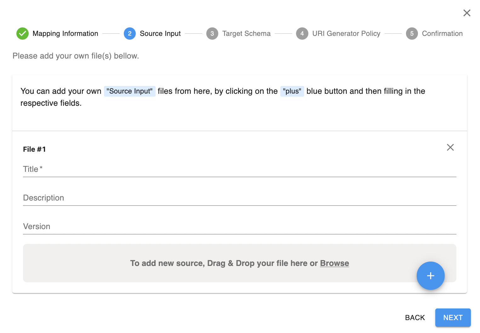Proceed with the NEXT button
This screenshot has height=333, width=480.
tap(453, 318)
